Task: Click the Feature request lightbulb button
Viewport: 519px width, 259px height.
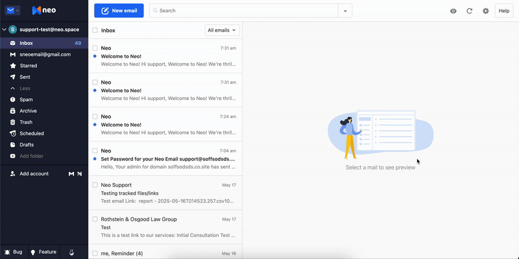Action: coord(44,252)
